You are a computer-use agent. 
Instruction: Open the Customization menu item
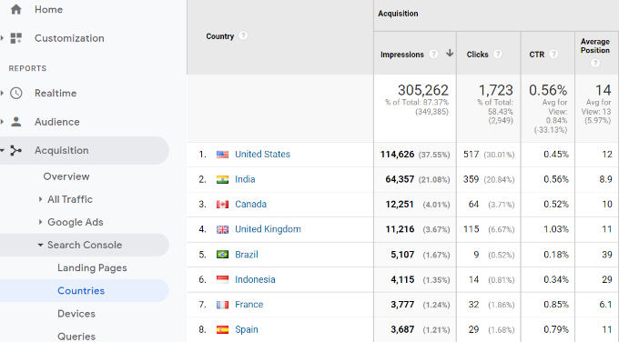coord(69,38)
